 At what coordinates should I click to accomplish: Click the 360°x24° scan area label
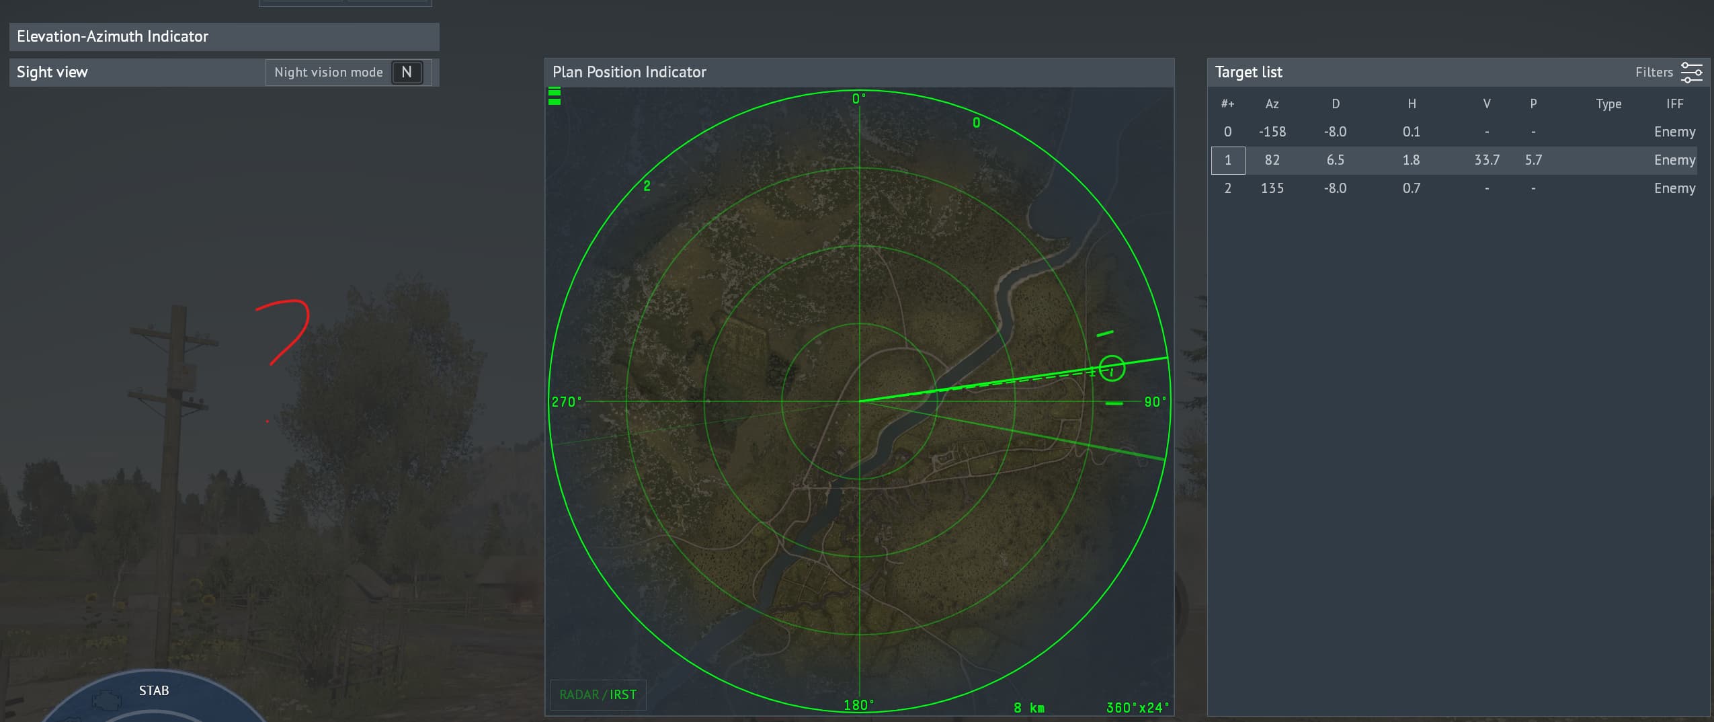click(1137, 707)
